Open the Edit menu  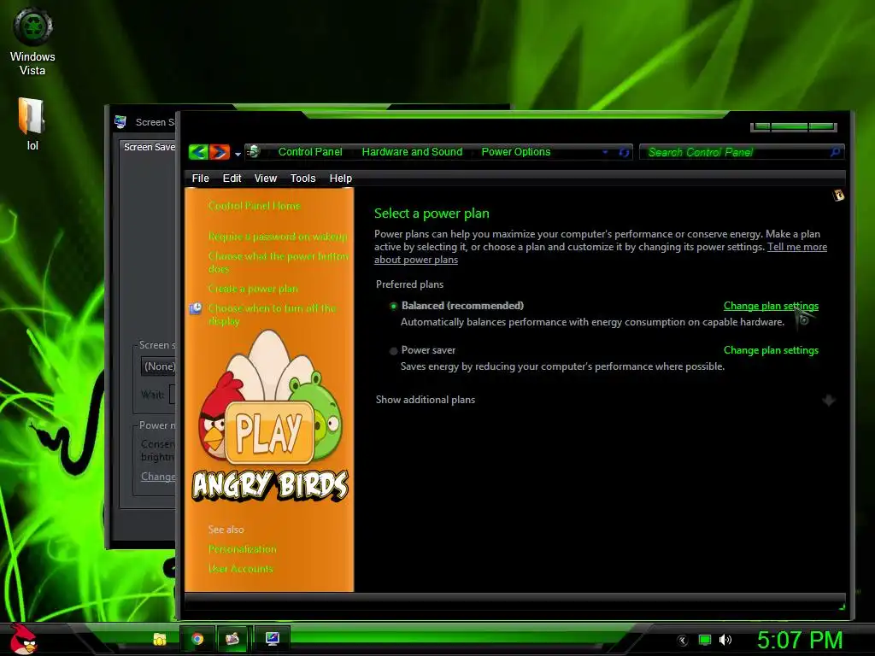pyautogui.click(x=232, y=179)
